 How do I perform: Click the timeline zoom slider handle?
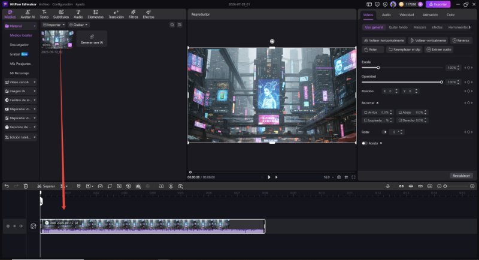(x=445, y=186)
